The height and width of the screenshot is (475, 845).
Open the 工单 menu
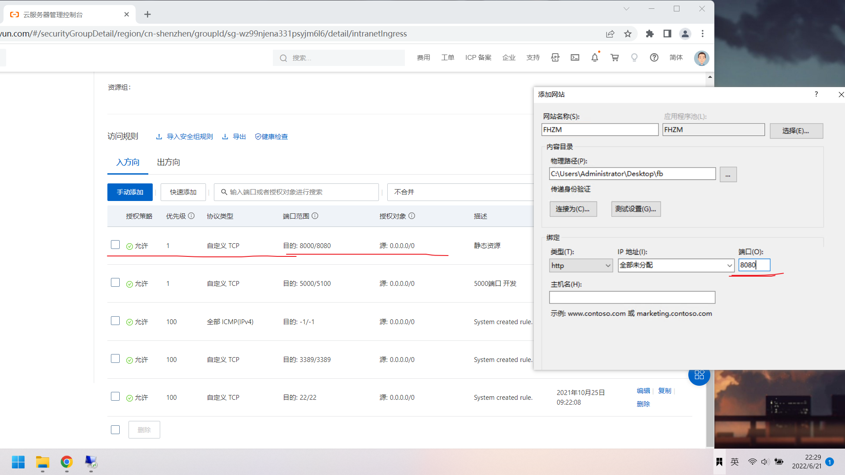tap(448, 58)
